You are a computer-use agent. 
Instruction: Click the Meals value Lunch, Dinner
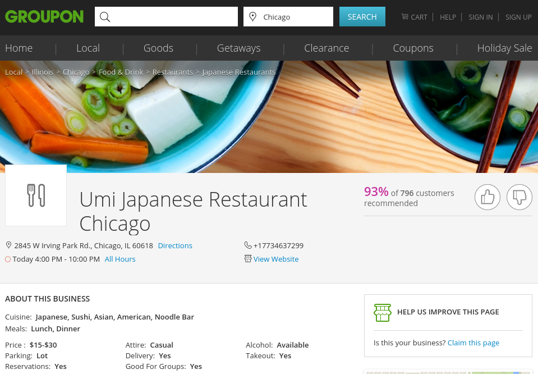click(x=56, y=329)
